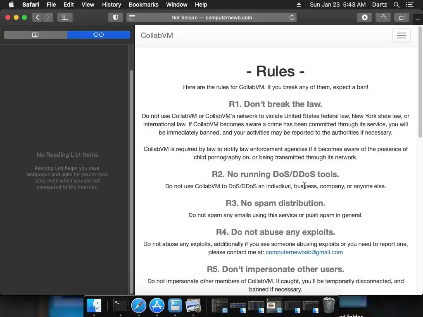Open the privacy report shield icon
423x317 pixels.
(x=116, y=17)
